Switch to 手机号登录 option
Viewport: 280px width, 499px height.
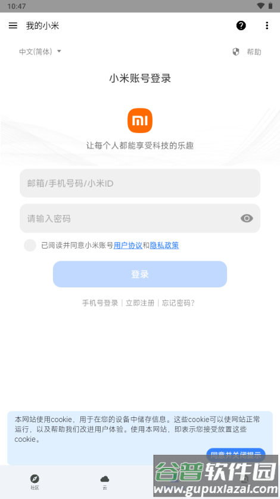100,303
